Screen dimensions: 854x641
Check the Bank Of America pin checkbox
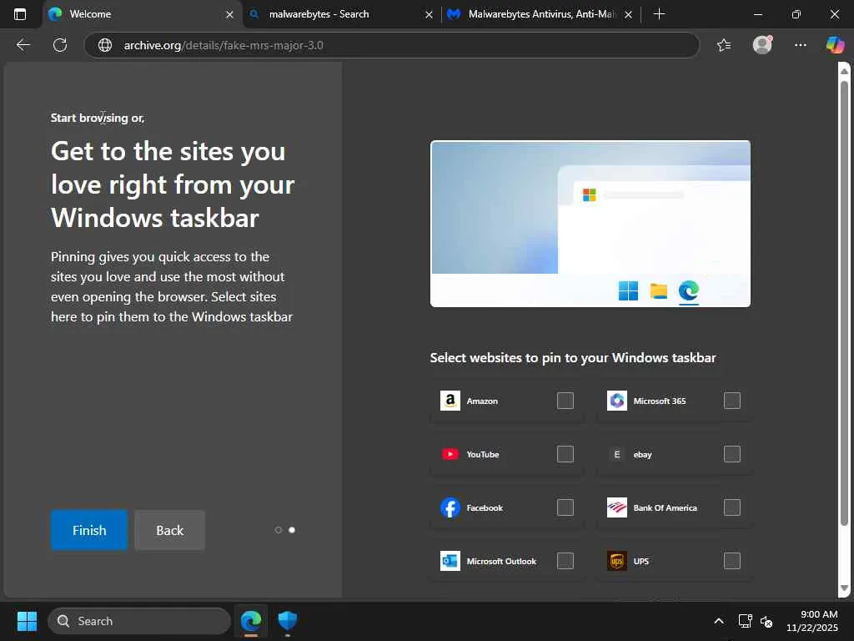click(x=732, y=507)
